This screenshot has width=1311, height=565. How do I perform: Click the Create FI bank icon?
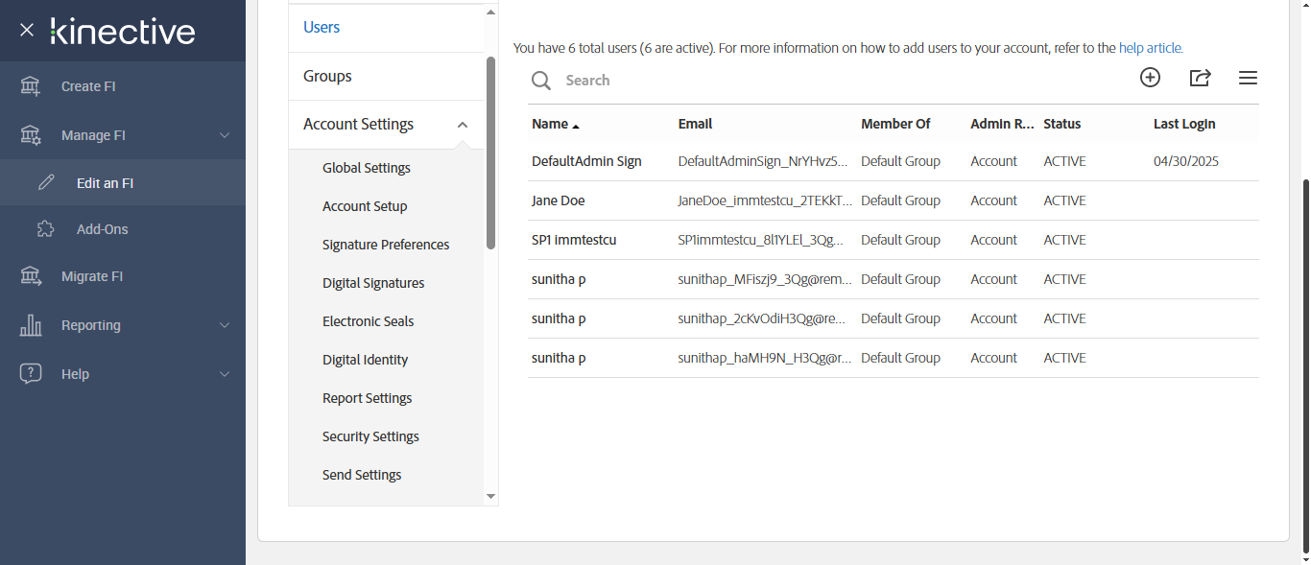point(31,86)
